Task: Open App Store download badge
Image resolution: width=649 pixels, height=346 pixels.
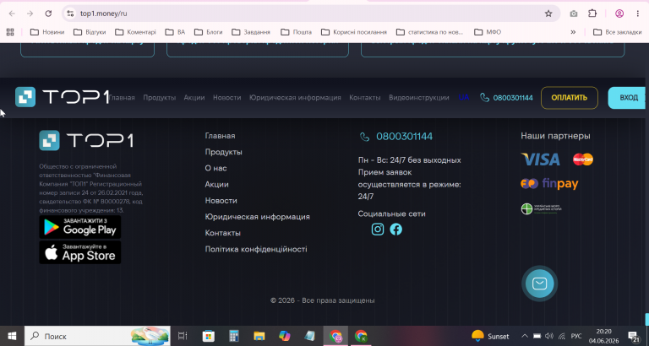Action: (80, 252)
